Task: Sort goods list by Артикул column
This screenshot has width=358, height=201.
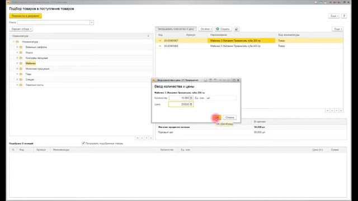Action: click(191, 35)
